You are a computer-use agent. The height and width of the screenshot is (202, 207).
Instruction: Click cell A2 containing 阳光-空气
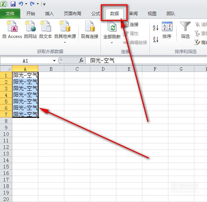[x=25, y=82]
